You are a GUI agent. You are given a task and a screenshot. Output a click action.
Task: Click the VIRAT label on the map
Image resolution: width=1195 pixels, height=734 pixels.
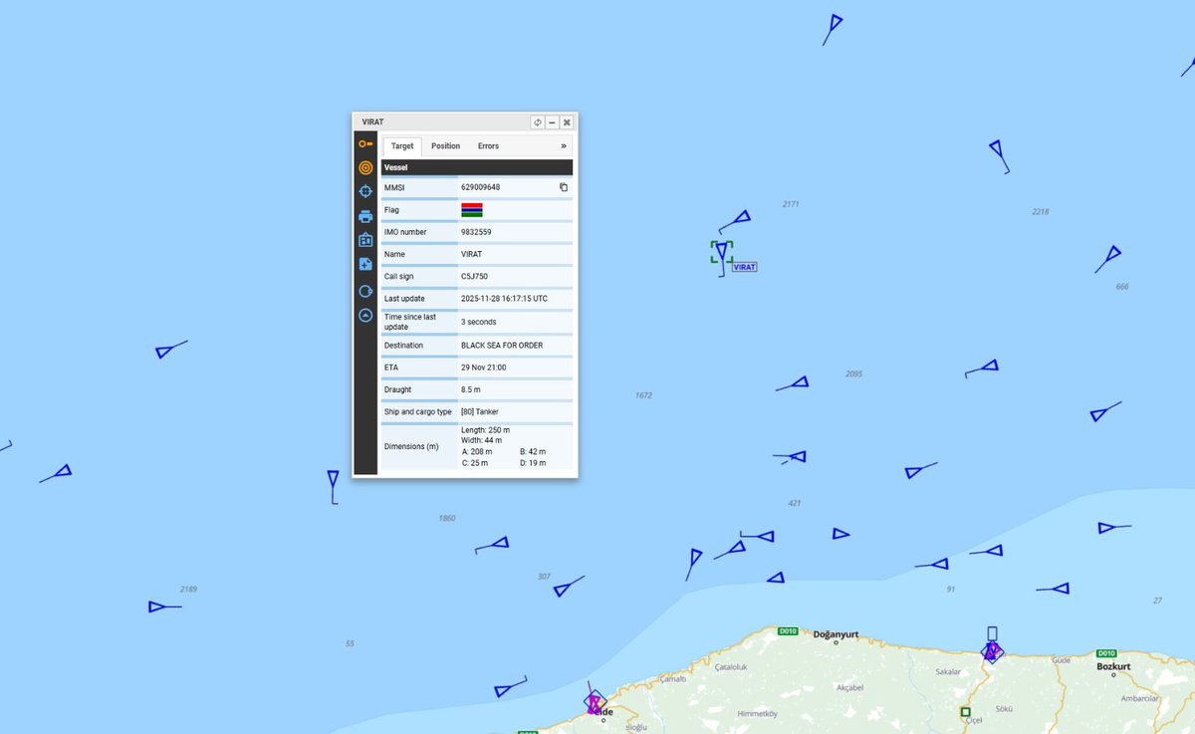click(x=745, y=266)
